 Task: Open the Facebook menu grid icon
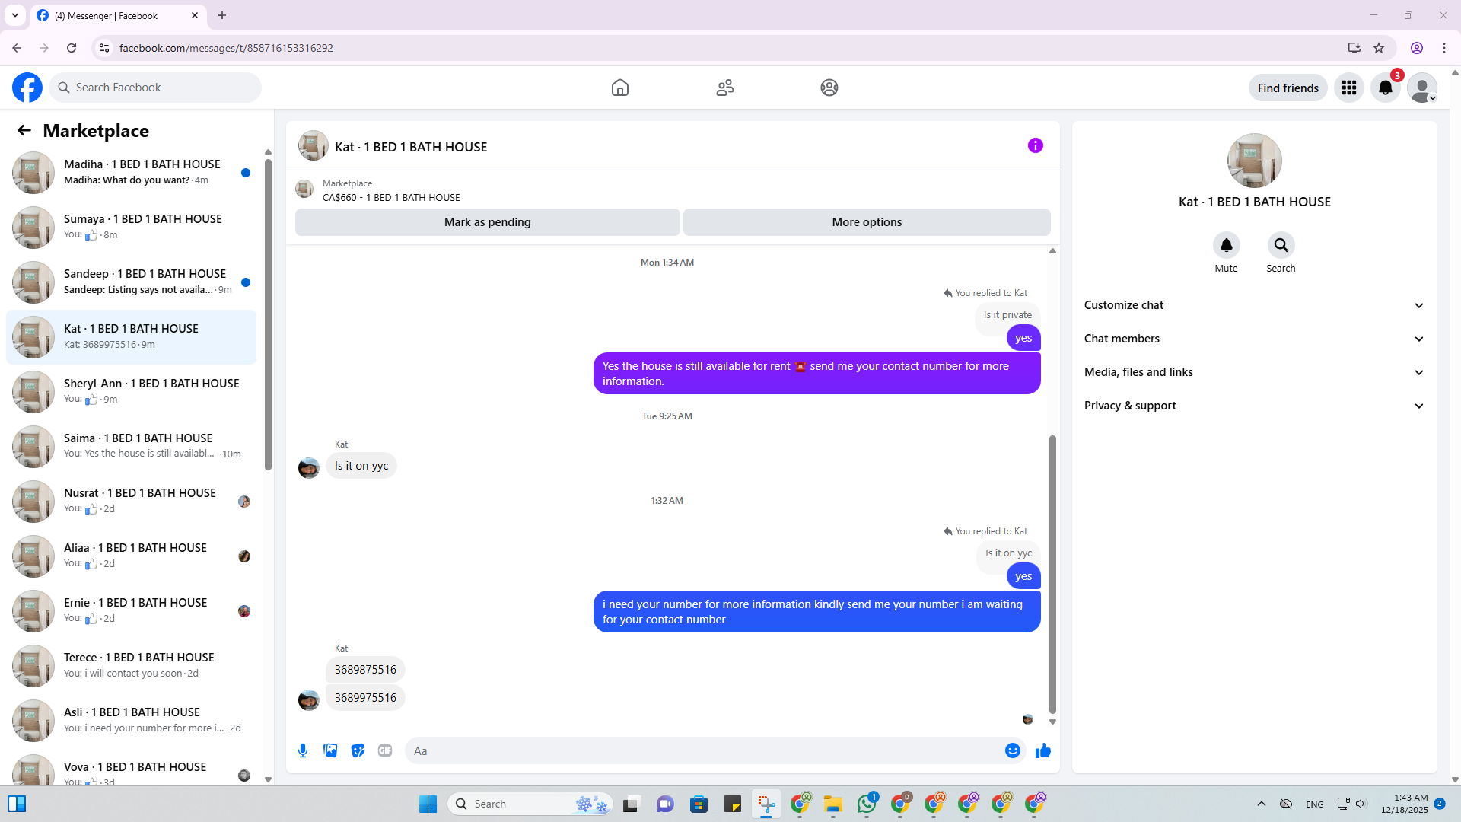tap(1348, 88)
